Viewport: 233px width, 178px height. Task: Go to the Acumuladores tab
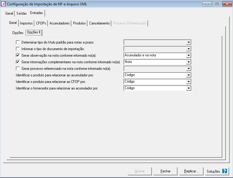pyautogui.click(x=59, y=23)
